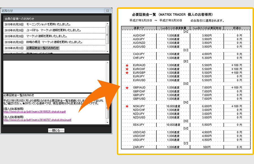Click the USD/CHF currency pair
This screenshot has width=254, height=164.
(139, 136)
